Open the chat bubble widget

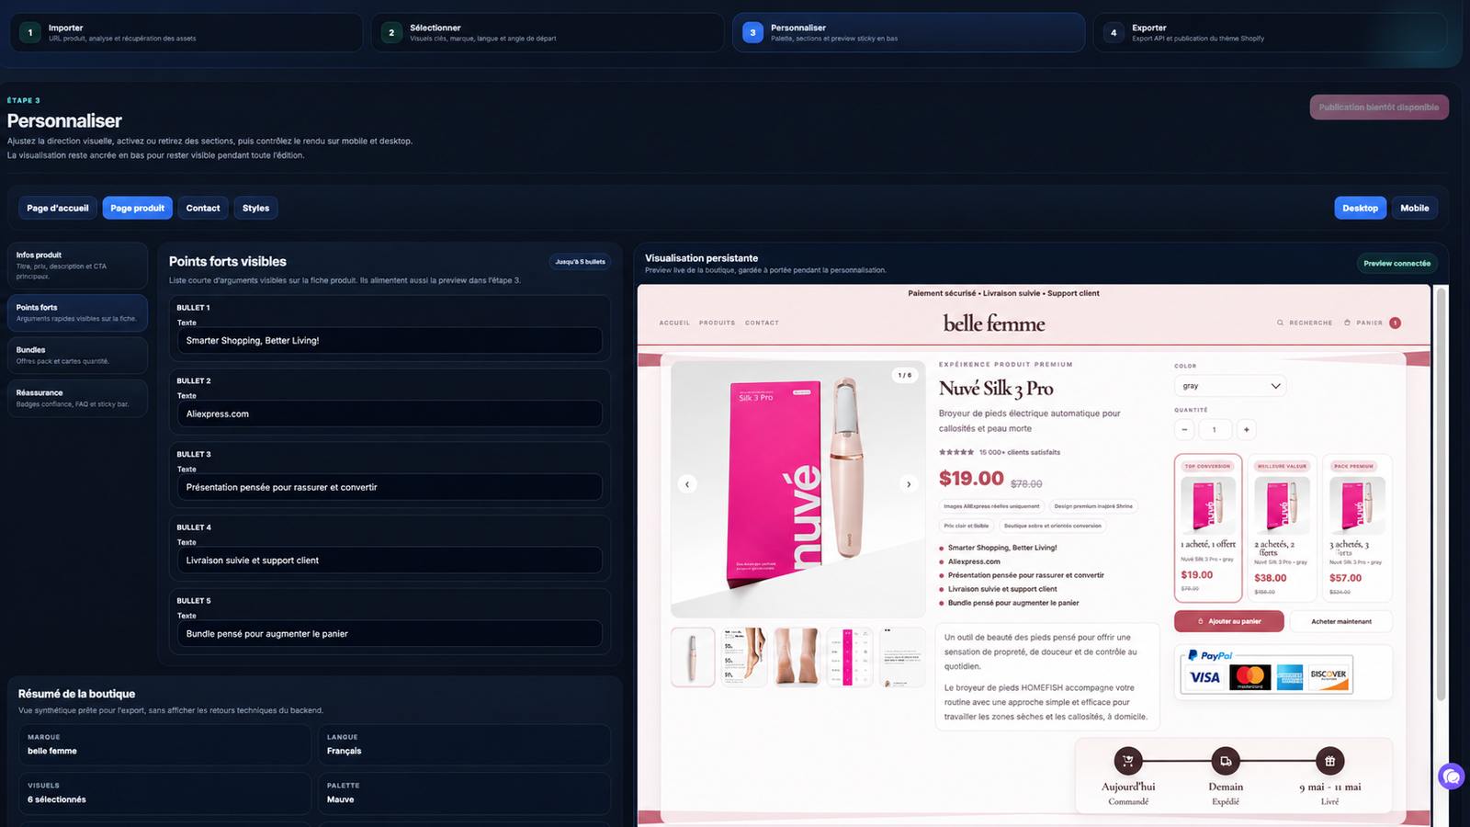tap(1452, 777)
